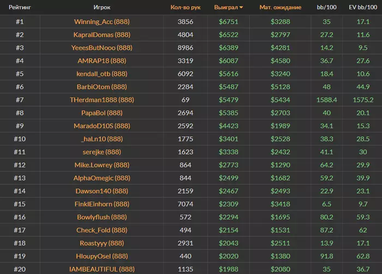This screenshot has height=274, width=382.
Task: View THerdman1888 (888) player stats
Action: 102,100
